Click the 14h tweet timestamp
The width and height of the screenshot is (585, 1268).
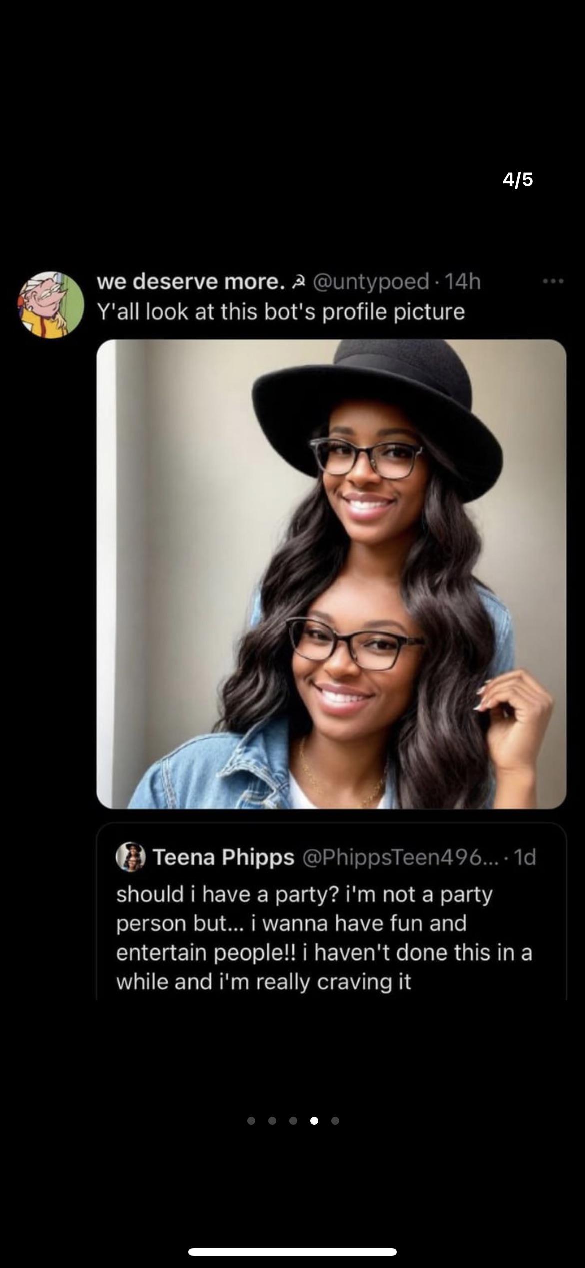462,282
